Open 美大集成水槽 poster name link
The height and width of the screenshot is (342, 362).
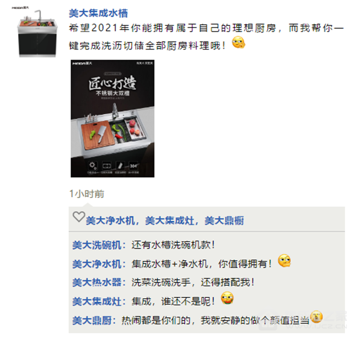(98, 13)
